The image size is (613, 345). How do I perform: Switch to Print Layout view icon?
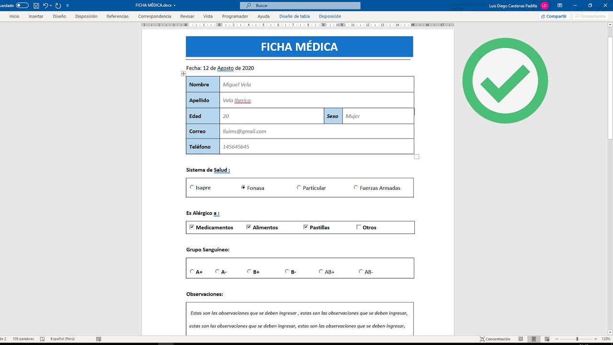(x=534, y=339)
